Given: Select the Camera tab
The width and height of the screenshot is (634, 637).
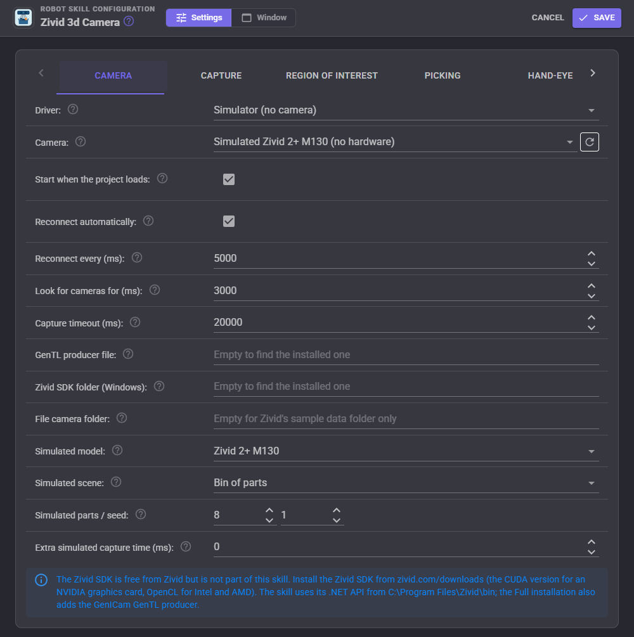Looking at the screenshot, I should coord(113,76).
